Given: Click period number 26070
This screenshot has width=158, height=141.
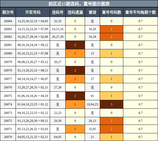Looking at the screenshot, I should pos(8,137).
